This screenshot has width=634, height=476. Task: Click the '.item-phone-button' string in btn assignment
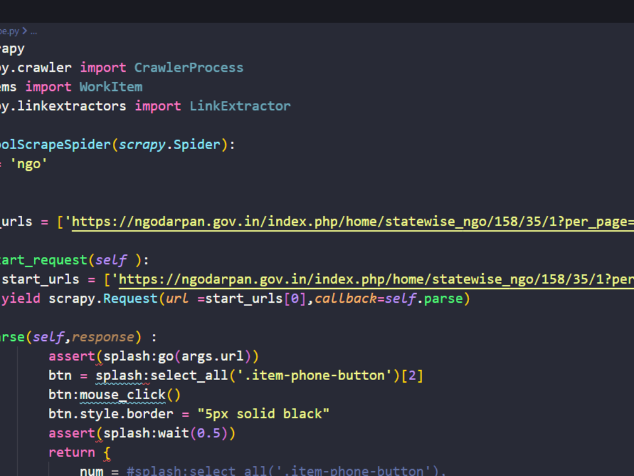[314, 376]
